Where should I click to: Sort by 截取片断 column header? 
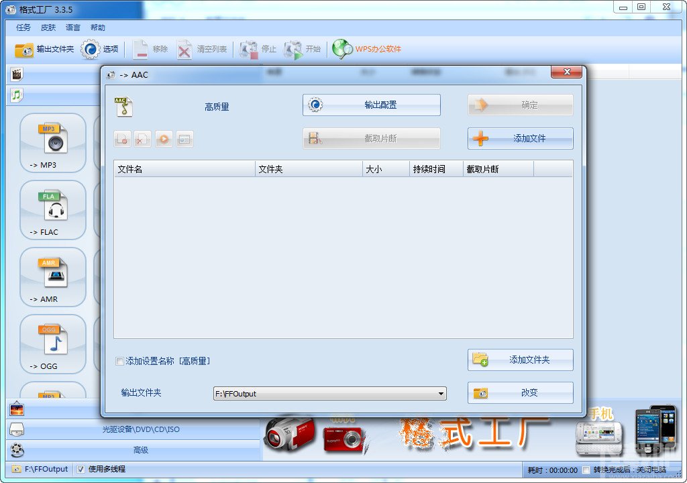pos(498,169)
